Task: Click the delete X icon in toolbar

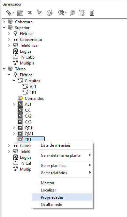Action: point(30,13)
